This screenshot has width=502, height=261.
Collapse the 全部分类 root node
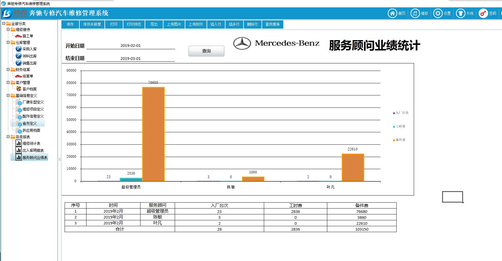(x=4, y=23)
